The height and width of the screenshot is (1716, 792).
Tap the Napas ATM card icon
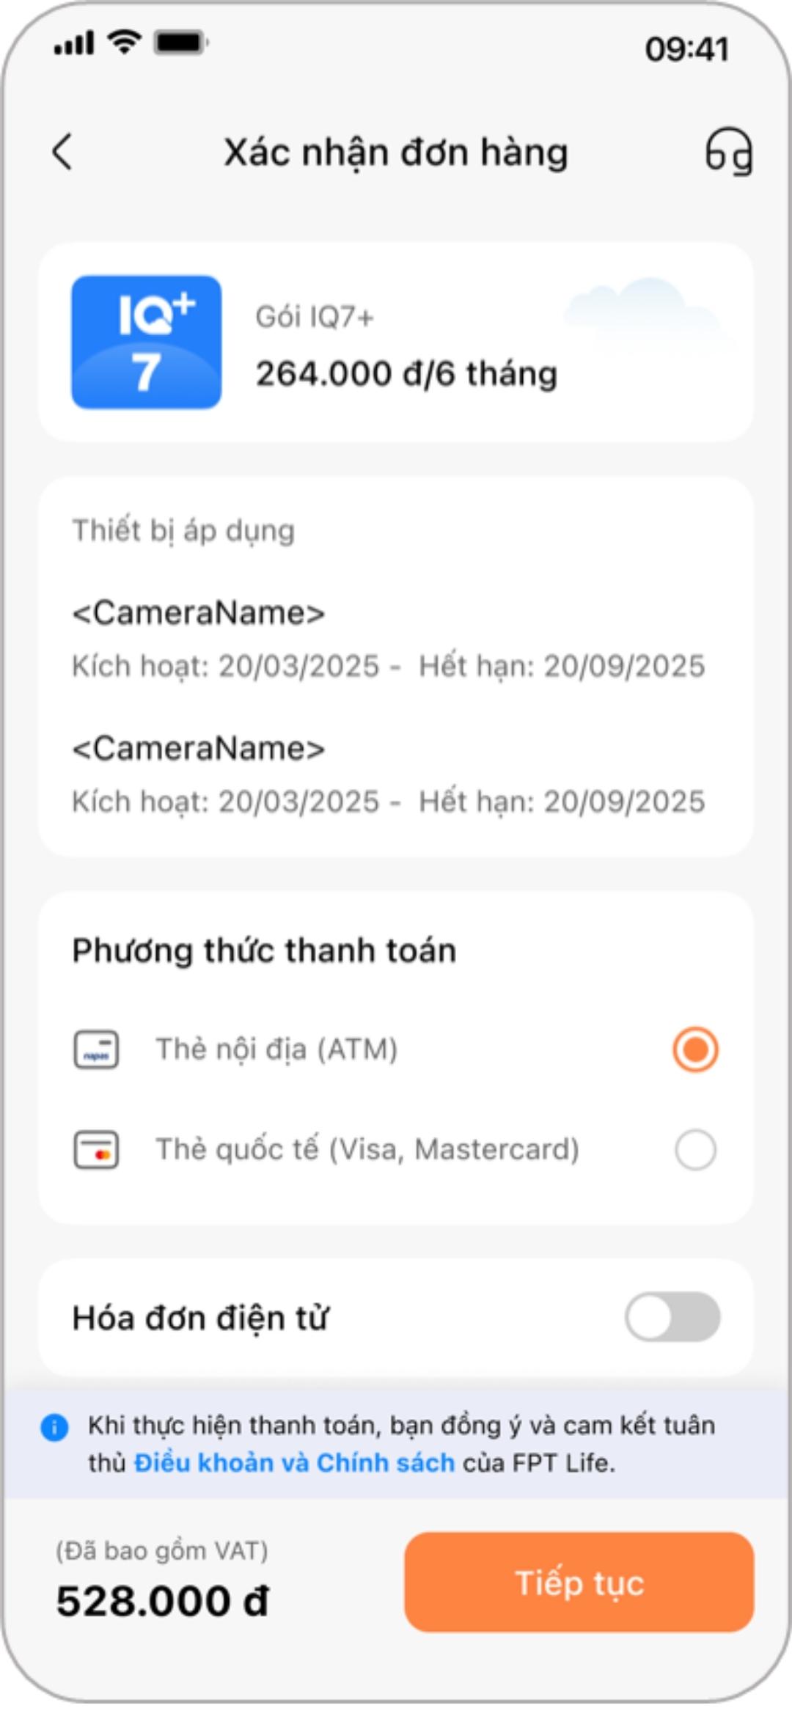point(96,1049)
